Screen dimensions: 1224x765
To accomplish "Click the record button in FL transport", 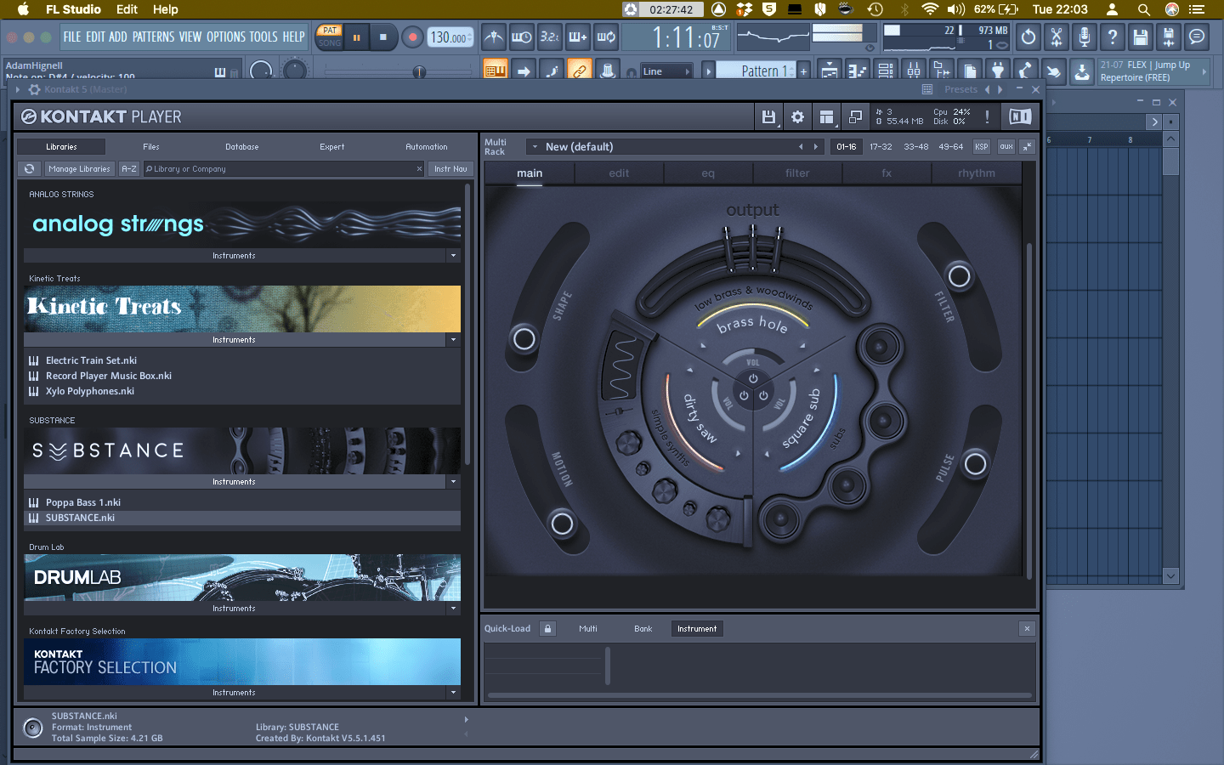I will tap(412, 37).
